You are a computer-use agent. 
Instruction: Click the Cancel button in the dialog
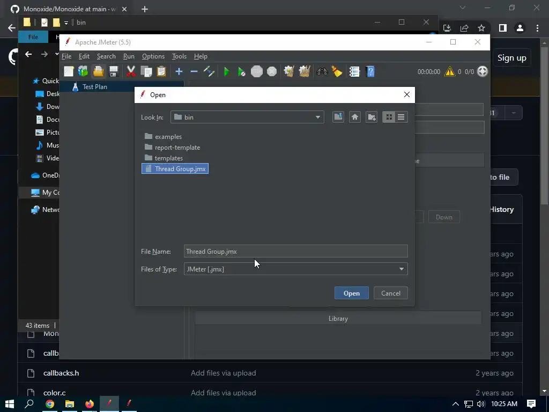(x=391, y=293)
